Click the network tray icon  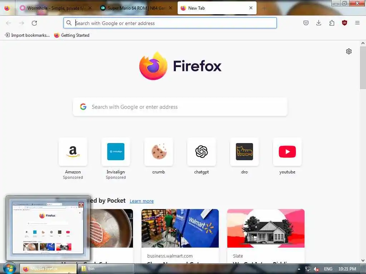(308, 269)
